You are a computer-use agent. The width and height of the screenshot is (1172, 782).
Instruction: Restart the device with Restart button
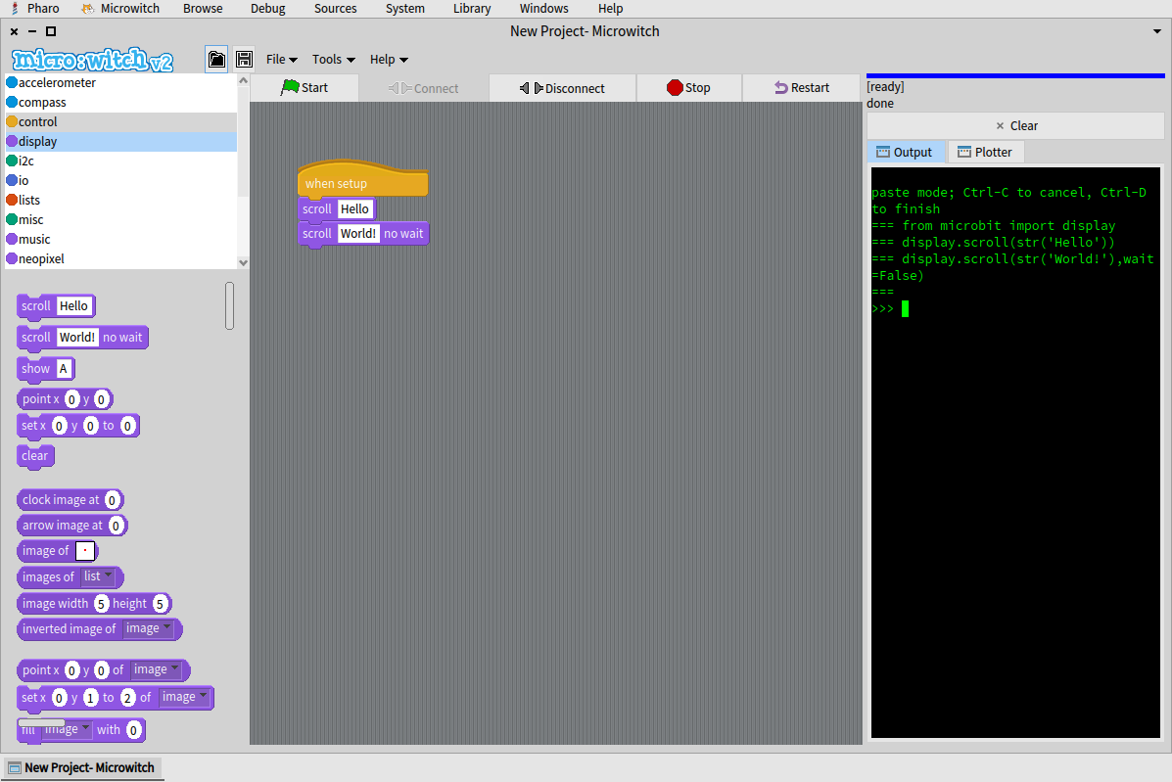tap(801, 87)
